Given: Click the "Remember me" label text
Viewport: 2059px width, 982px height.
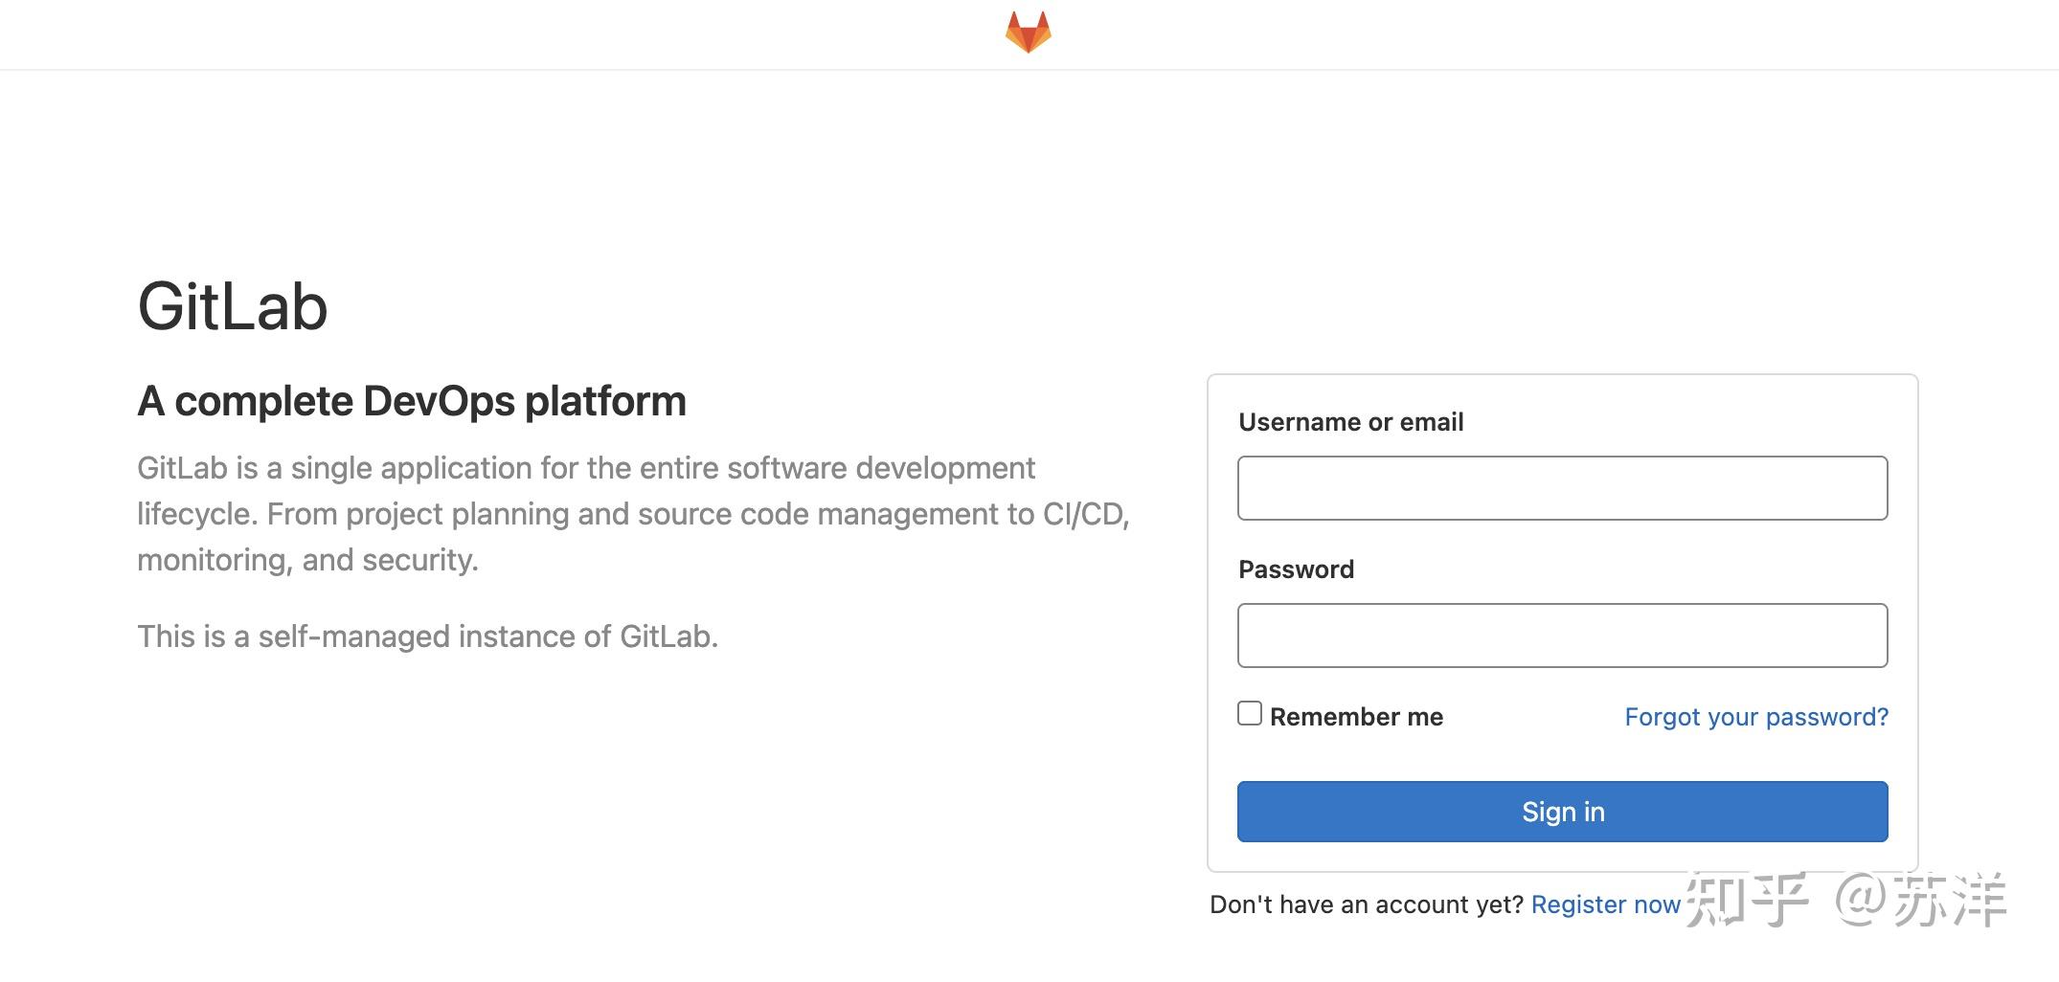Looking at the screenshot, I should [1356, 717].
